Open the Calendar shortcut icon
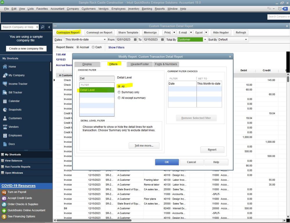Screen dimensions: 290x223 coord(5,101)
